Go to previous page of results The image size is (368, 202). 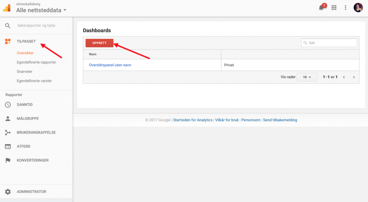344,77
